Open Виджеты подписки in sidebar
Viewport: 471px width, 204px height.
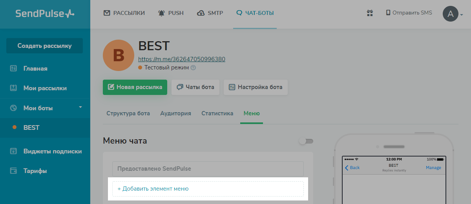[52, 151]
